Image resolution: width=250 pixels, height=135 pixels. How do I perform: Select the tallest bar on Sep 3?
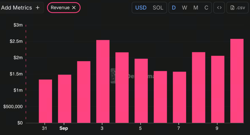(x=103, y=81)
